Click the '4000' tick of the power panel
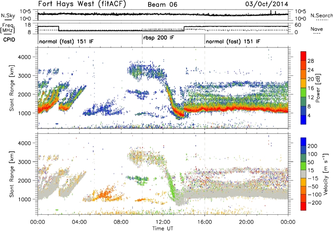This screenshot has width=333, height=231. (24, 57)
